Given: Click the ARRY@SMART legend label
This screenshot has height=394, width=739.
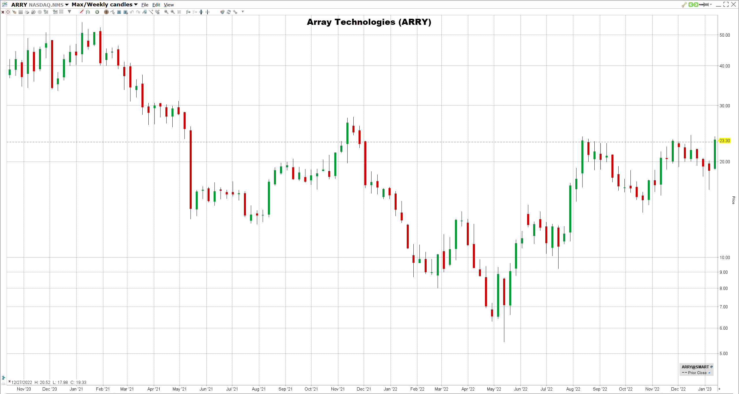Looking at the screenshot, I should pos(695,367).
